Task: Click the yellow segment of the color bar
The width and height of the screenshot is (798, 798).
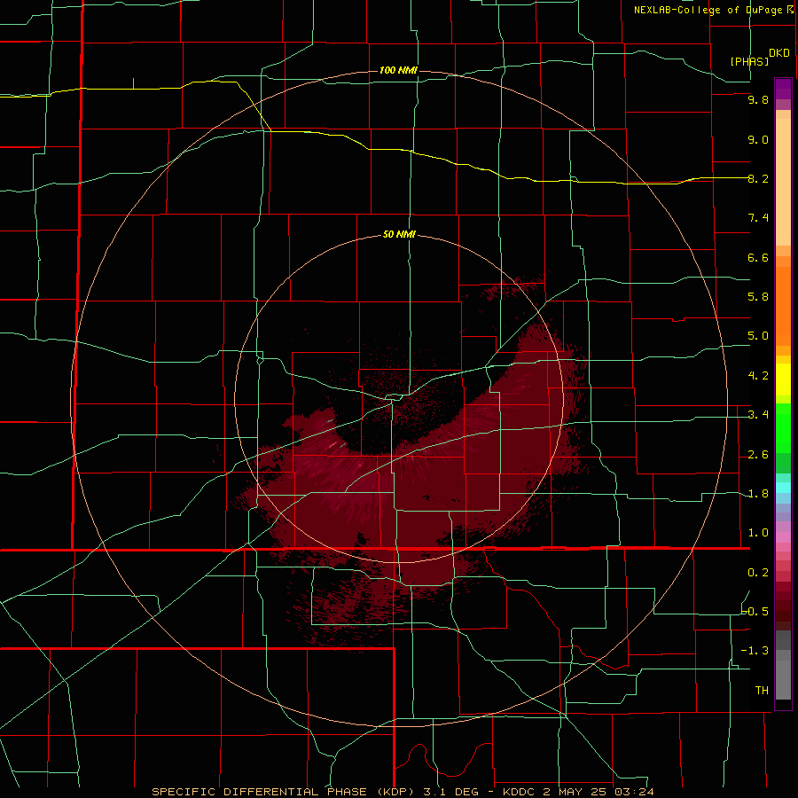Action: click(783, 379)
